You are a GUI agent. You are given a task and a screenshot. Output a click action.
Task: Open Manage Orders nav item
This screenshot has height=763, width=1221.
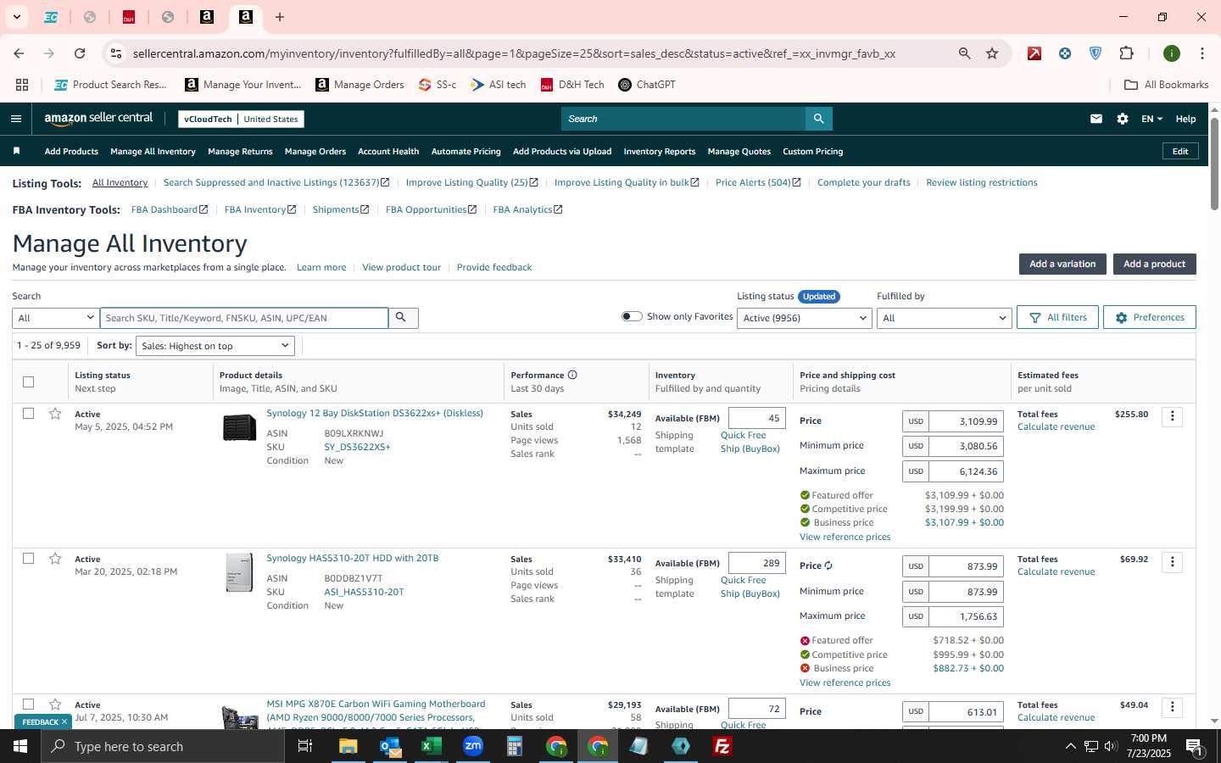[315, 151]
